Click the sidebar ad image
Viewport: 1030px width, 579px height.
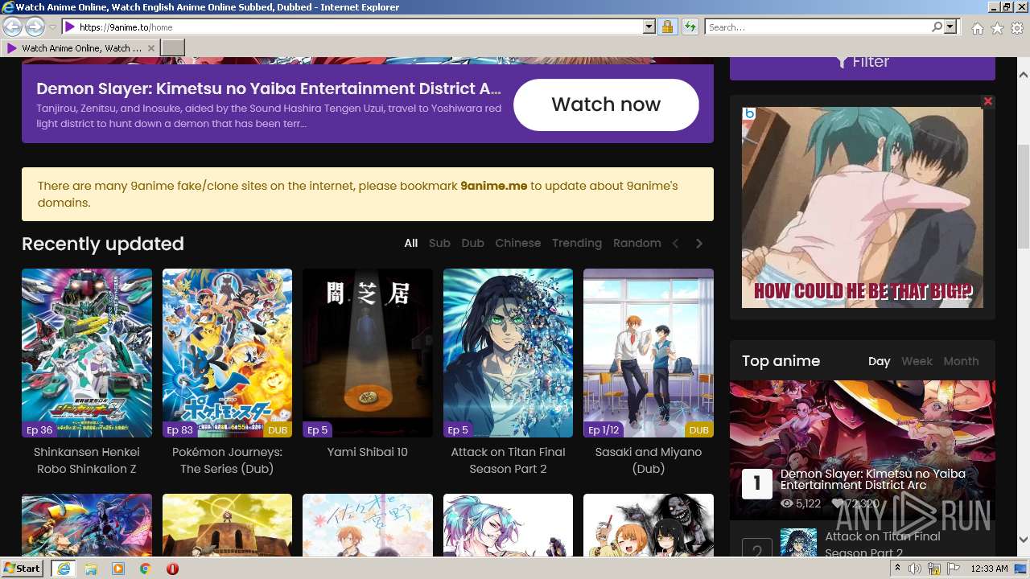click(863, 207)
